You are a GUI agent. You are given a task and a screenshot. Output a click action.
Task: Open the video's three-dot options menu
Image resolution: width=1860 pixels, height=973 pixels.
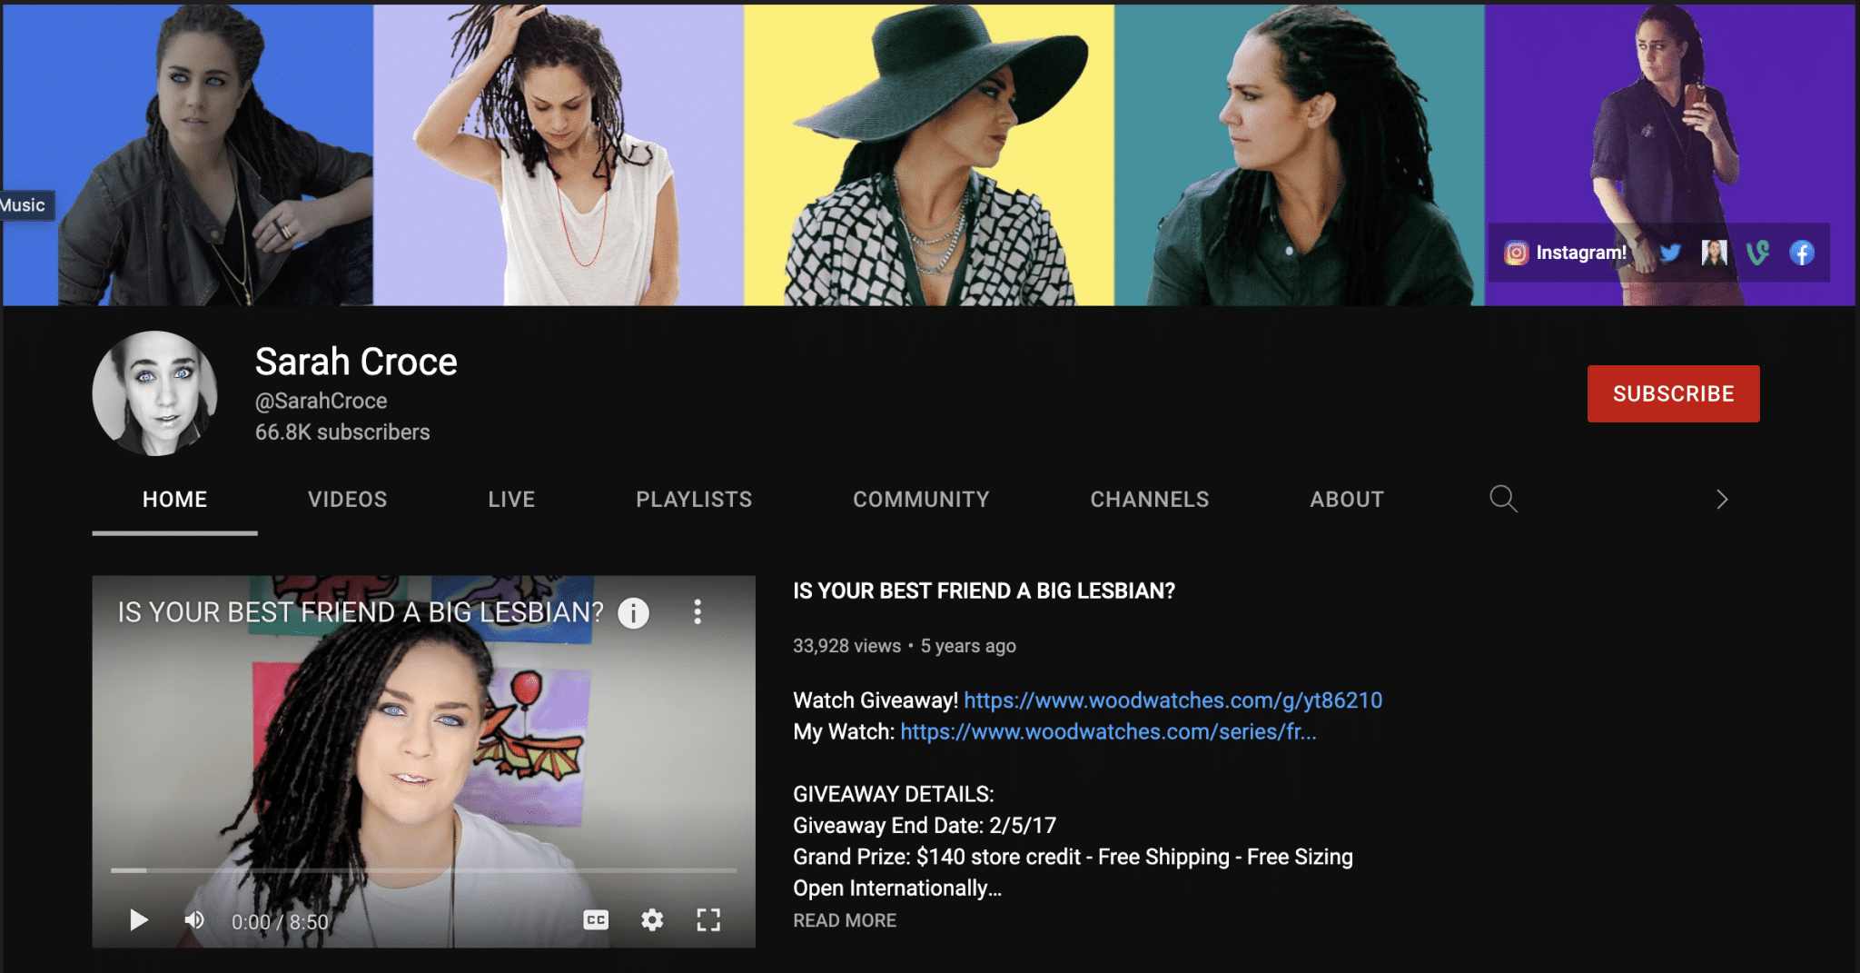click(697, 612)
